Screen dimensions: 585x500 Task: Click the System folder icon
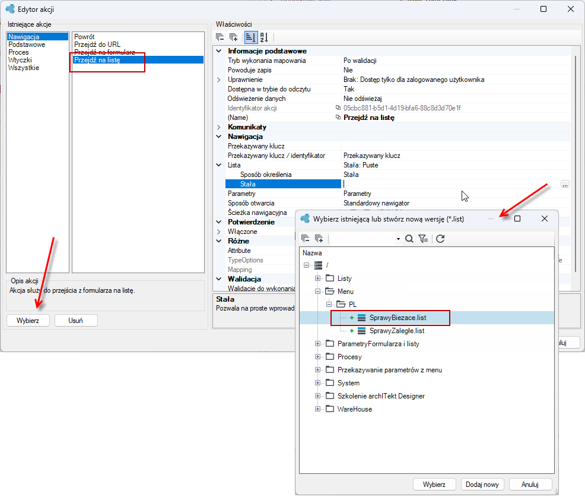(330, 383)
